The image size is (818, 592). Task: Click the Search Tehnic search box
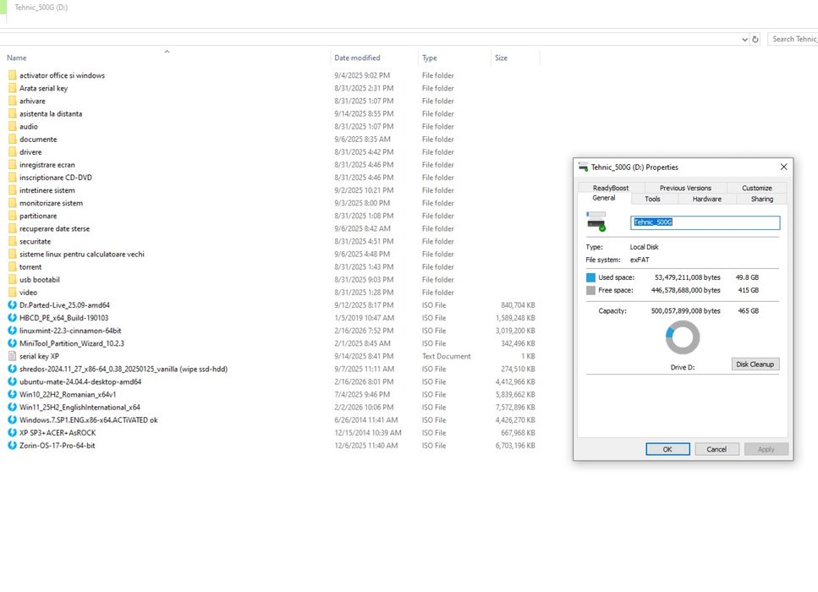point(793,39)
